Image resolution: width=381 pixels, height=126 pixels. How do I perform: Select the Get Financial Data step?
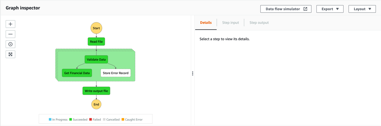point(77,73)
